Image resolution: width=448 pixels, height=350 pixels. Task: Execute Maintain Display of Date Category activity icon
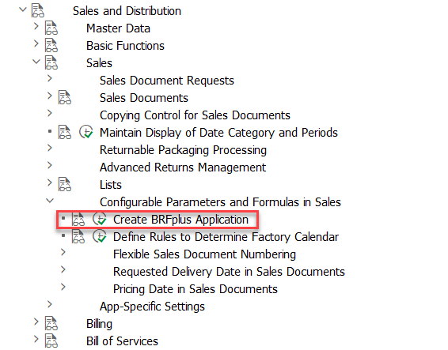(x=86, y=132)
